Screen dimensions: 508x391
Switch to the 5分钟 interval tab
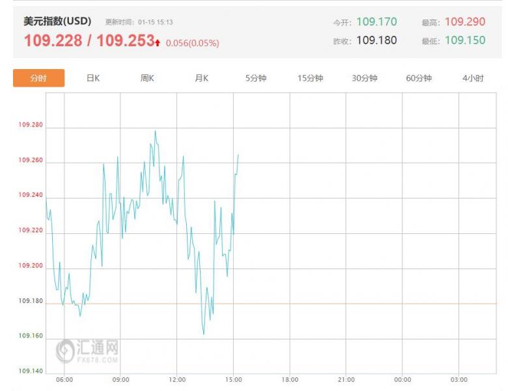coord(256,78)
